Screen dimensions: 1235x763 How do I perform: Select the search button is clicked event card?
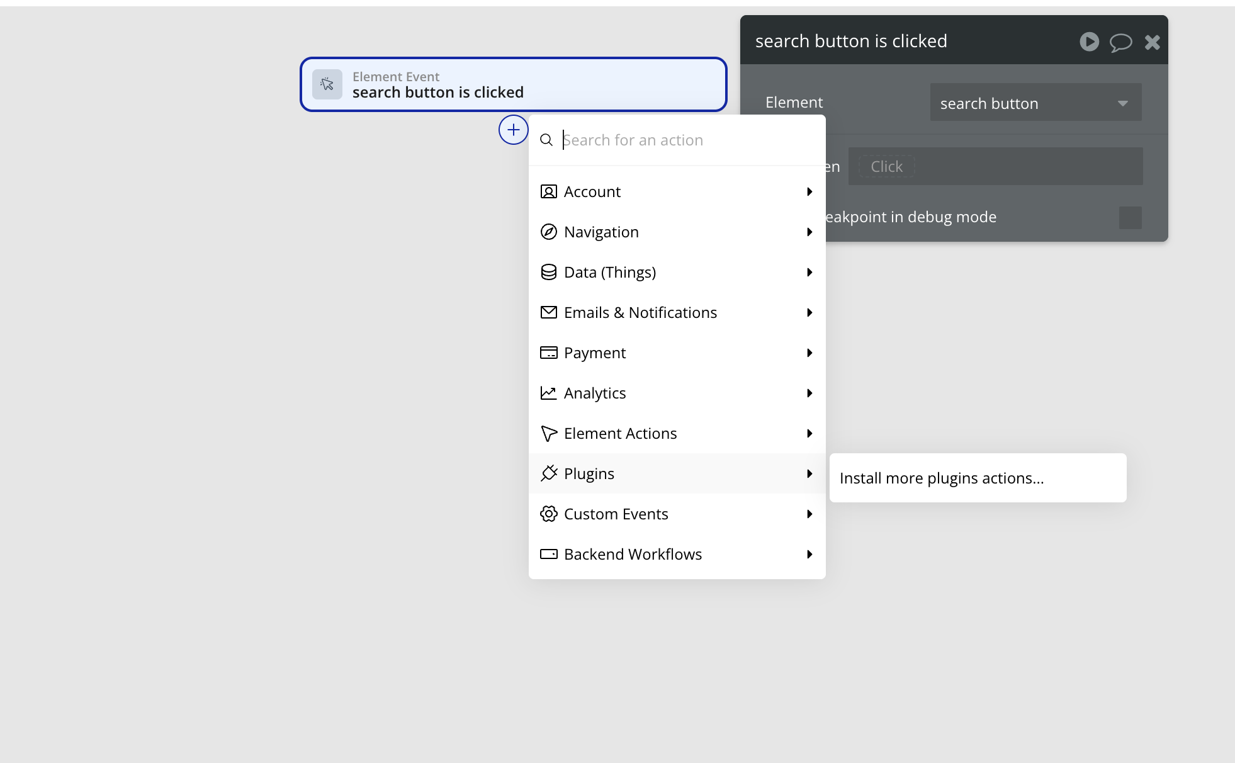pyautogui.click(x=514, y=84)
